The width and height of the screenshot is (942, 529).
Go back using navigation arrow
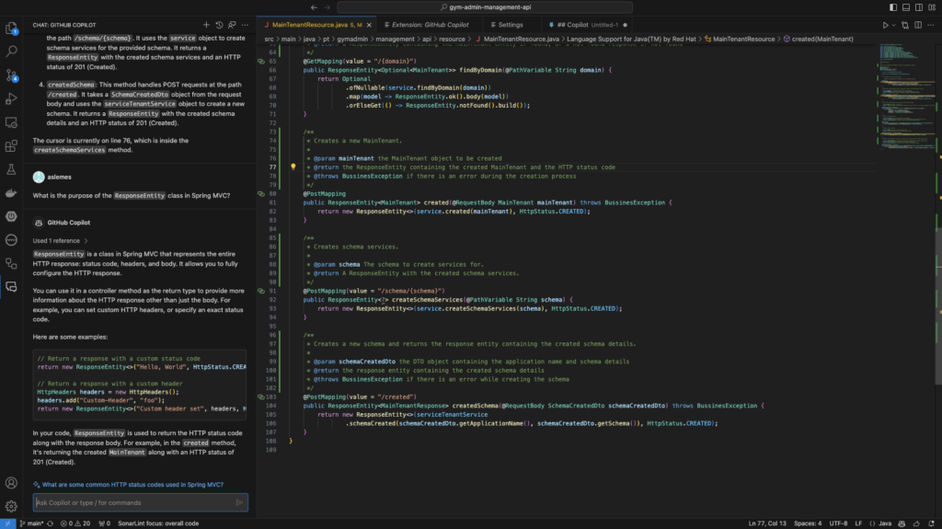(x=314, y=7)
